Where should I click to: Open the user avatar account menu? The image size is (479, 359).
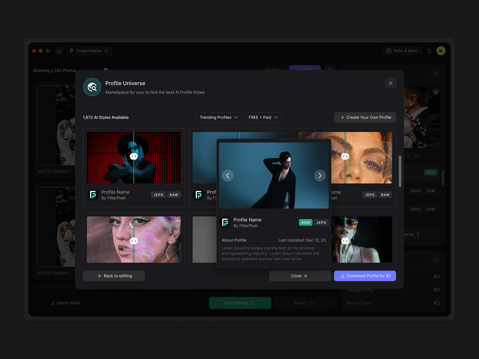tap(441, 51)
